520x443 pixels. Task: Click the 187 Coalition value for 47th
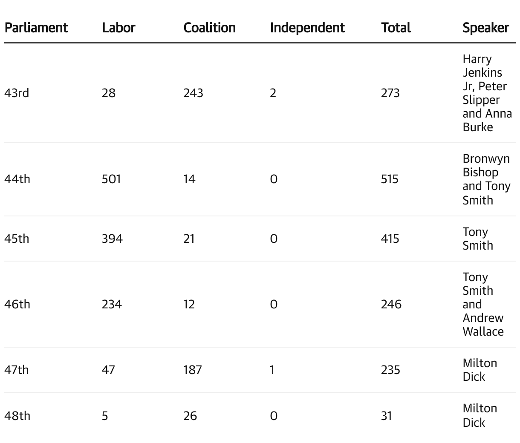(x=192, y=369)
